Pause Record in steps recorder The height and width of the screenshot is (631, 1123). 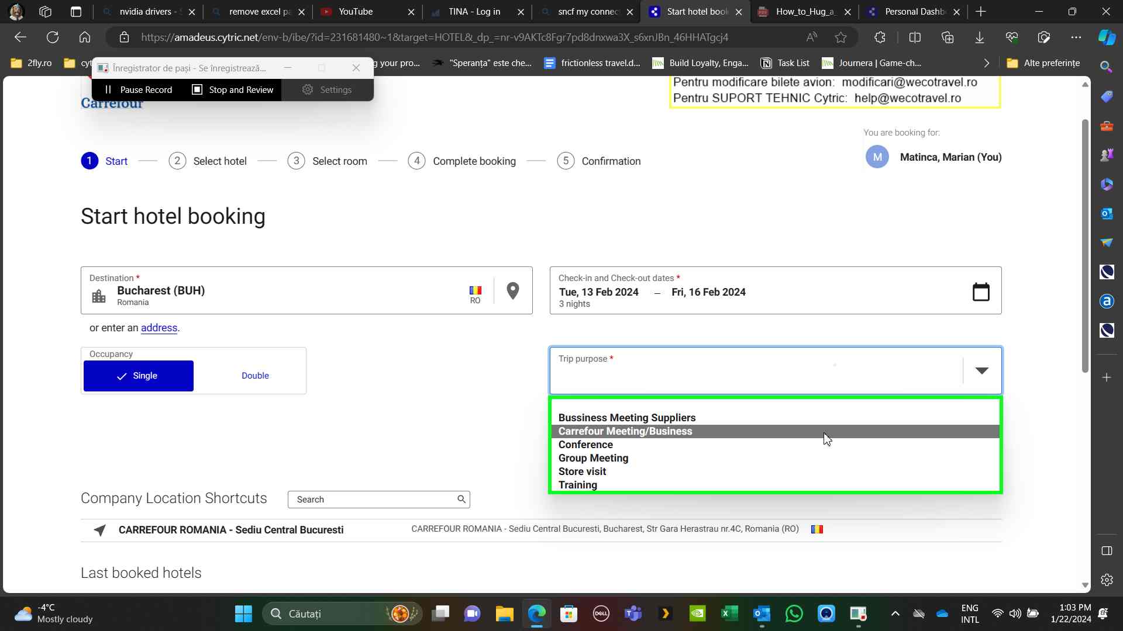[x=139, y=89]
